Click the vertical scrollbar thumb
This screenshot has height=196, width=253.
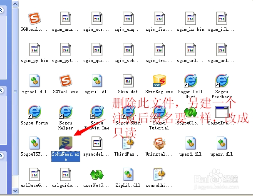[15, 92]
